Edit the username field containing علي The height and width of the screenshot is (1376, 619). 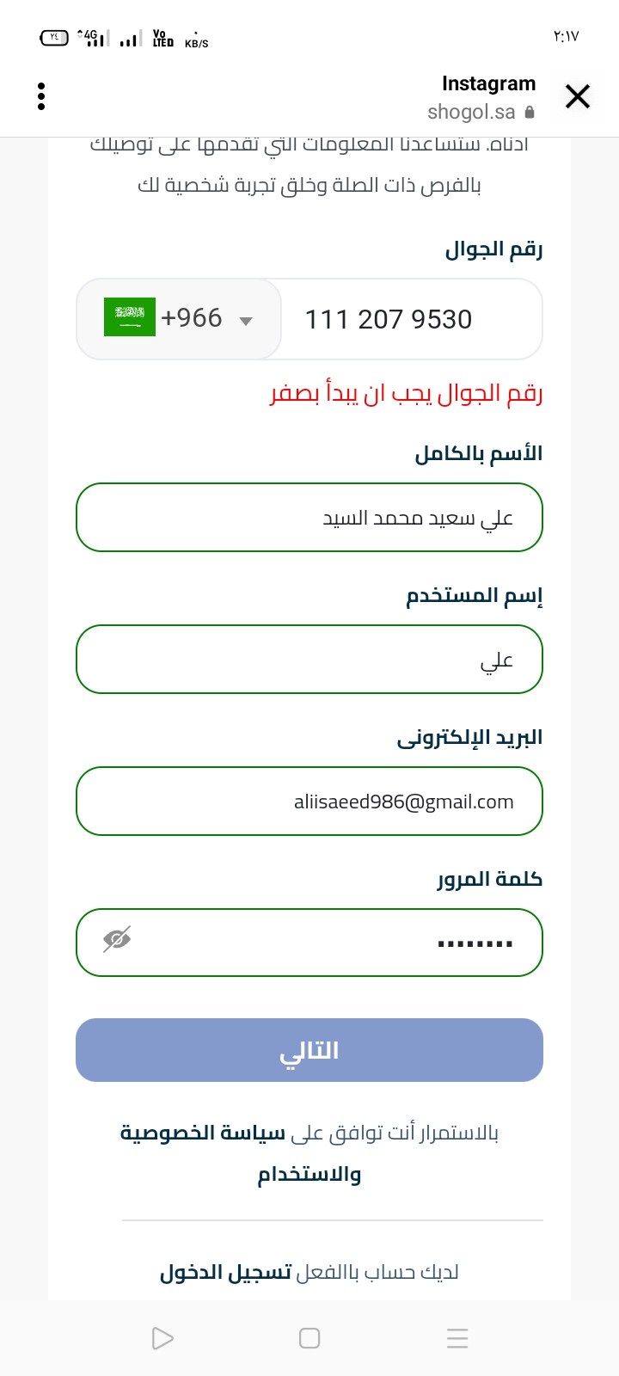(309, 660)
